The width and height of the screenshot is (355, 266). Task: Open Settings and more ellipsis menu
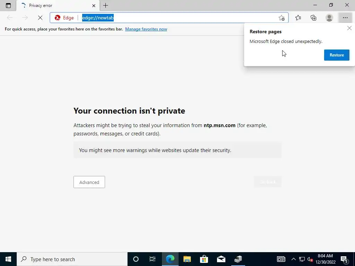pyautogui.click(x=345, y=18)
